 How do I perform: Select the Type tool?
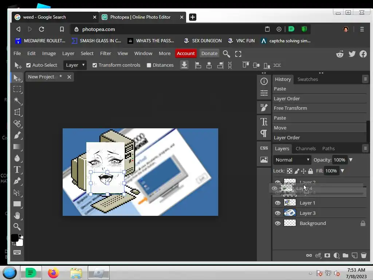pyautogui.click(x=17, y=170)
